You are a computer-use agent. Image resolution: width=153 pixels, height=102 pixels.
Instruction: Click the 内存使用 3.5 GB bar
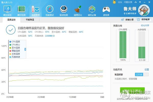coord(142,45)
